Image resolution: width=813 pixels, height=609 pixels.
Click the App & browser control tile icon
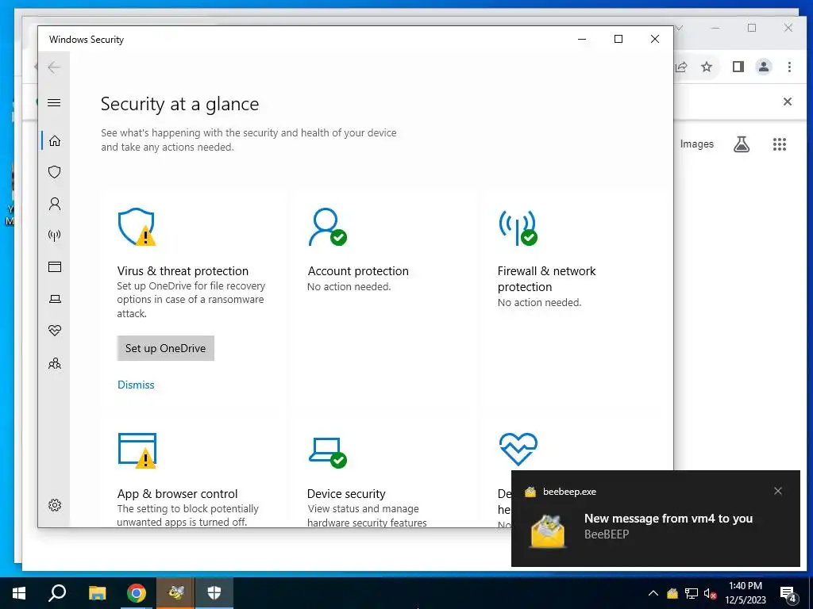pos(137,450)
